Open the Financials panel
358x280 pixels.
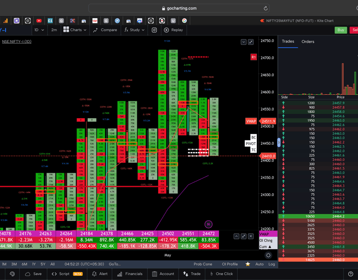[x=130, y=274]
